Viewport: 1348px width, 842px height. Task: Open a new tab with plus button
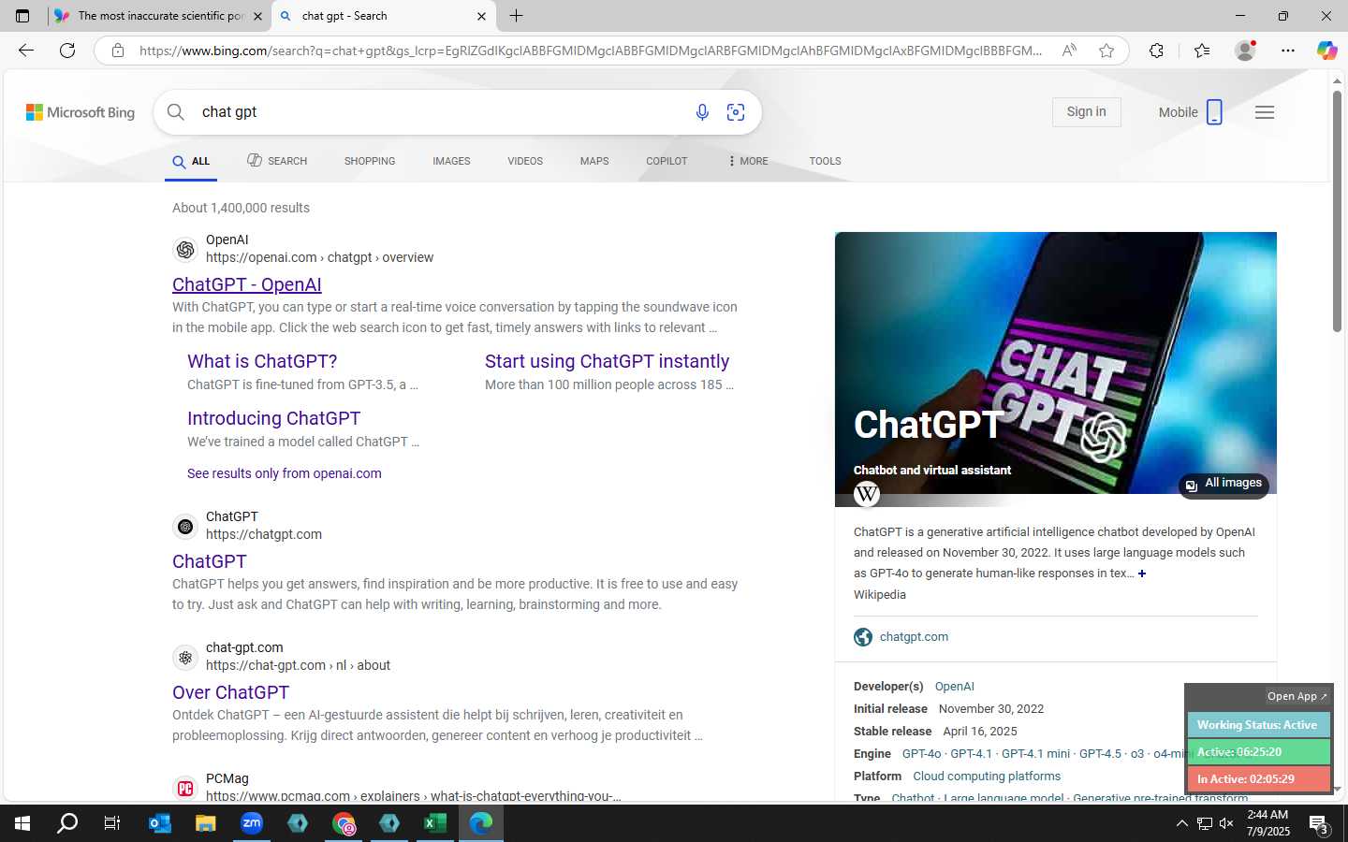tap(516, 16)
